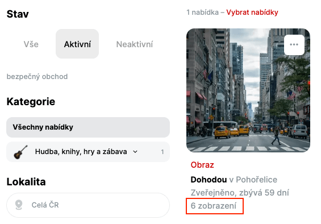Viewport: 321px width, 224px height.
Task: Select the Aktivní status filter
Action: [x=77, y=44]
